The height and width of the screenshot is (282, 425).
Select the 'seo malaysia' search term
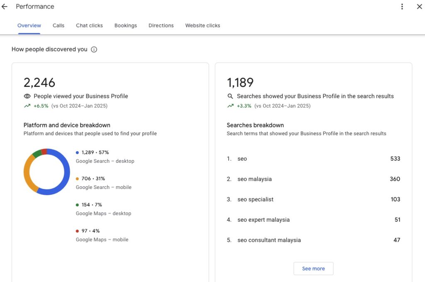(254, 179)
